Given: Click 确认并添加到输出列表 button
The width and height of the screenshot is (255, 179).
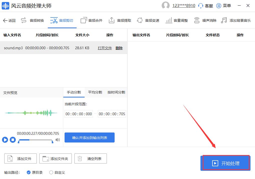Looking at the screenshot, I should pos(89,137).
